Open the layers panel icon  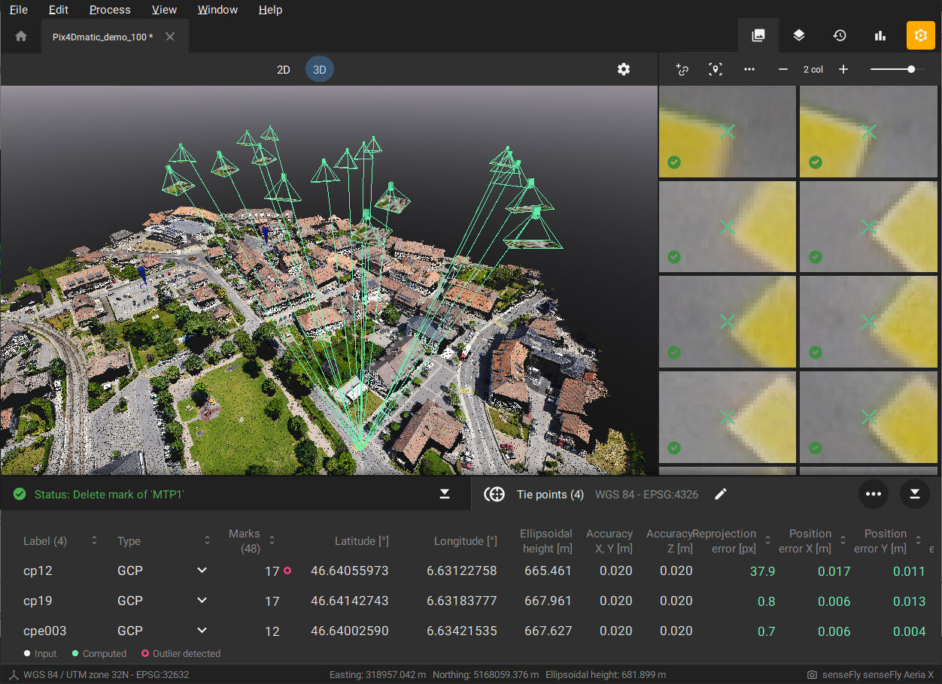point(799,35)
